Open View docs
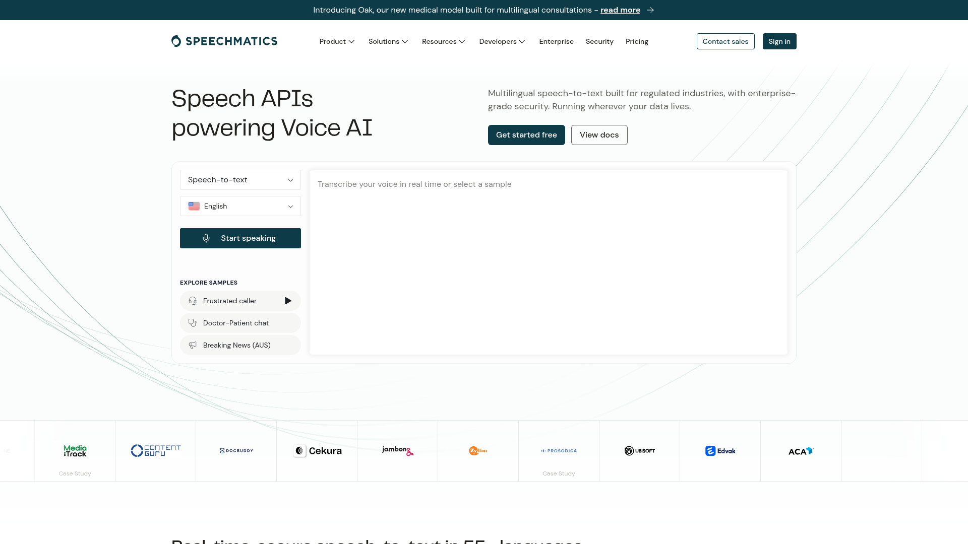The width and height of the screenshot is (968, 544). pos(599,135)
